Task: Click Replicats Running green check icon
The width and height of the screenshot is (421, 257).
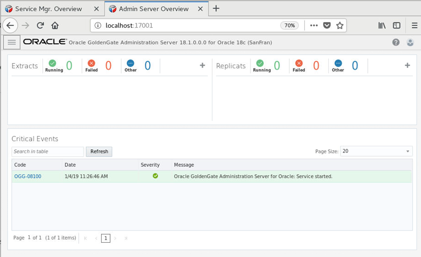Action: pyautogui.click(x=260, y=64)
